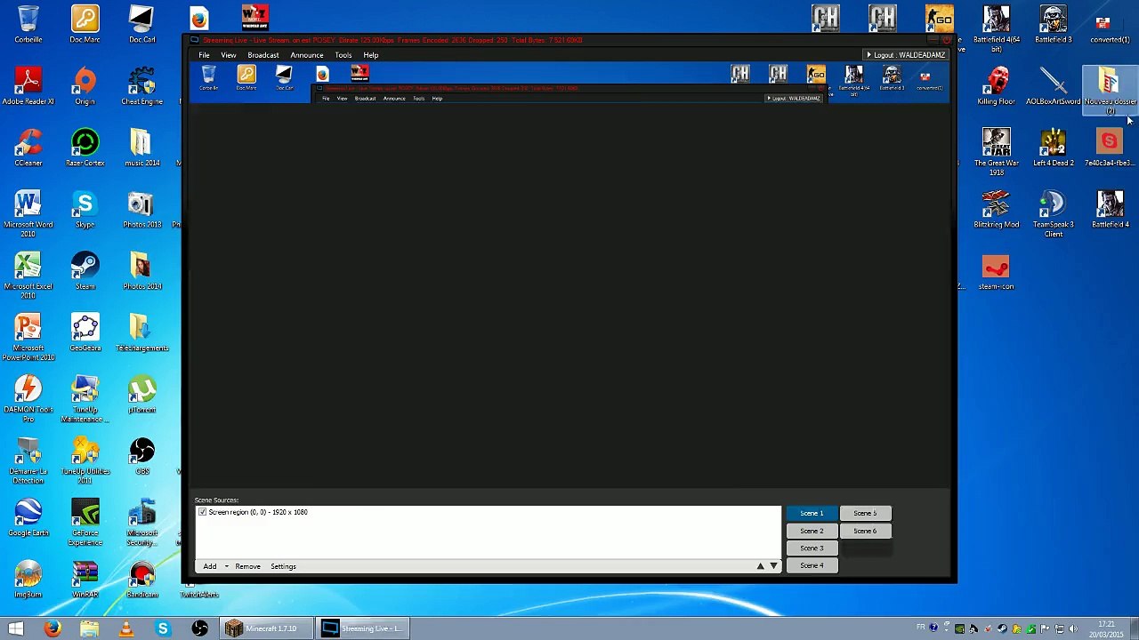Select the Skype desktop icon
The width and height of the screenshot is (1139, 640).
tap(85, 209)
